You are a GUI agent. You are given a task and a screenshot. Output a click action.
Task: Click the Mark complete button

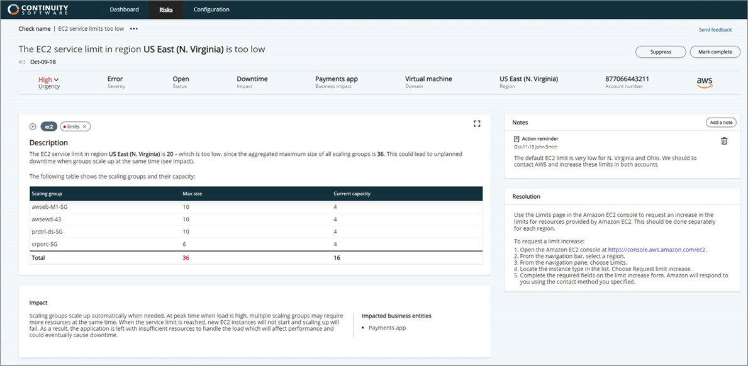(x=715, y=52)
